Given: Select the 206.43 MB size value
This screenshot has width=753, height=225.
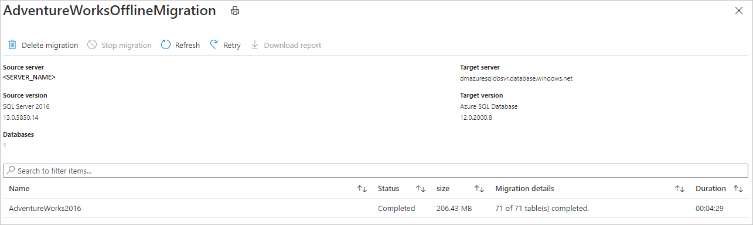Looking at the screenshot, I should pos(454,209).
